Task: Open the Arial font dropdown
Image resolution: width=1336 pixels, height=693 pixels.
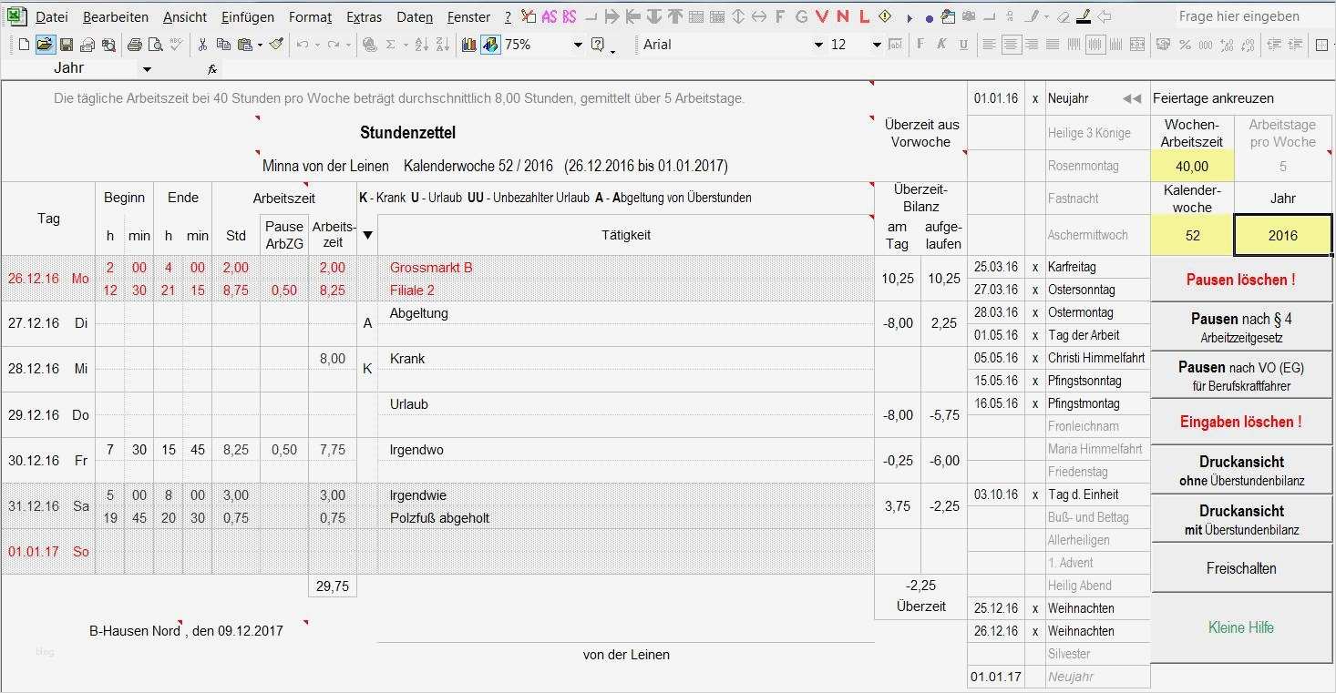Action: pyautogui.click(x=817, y=44)
